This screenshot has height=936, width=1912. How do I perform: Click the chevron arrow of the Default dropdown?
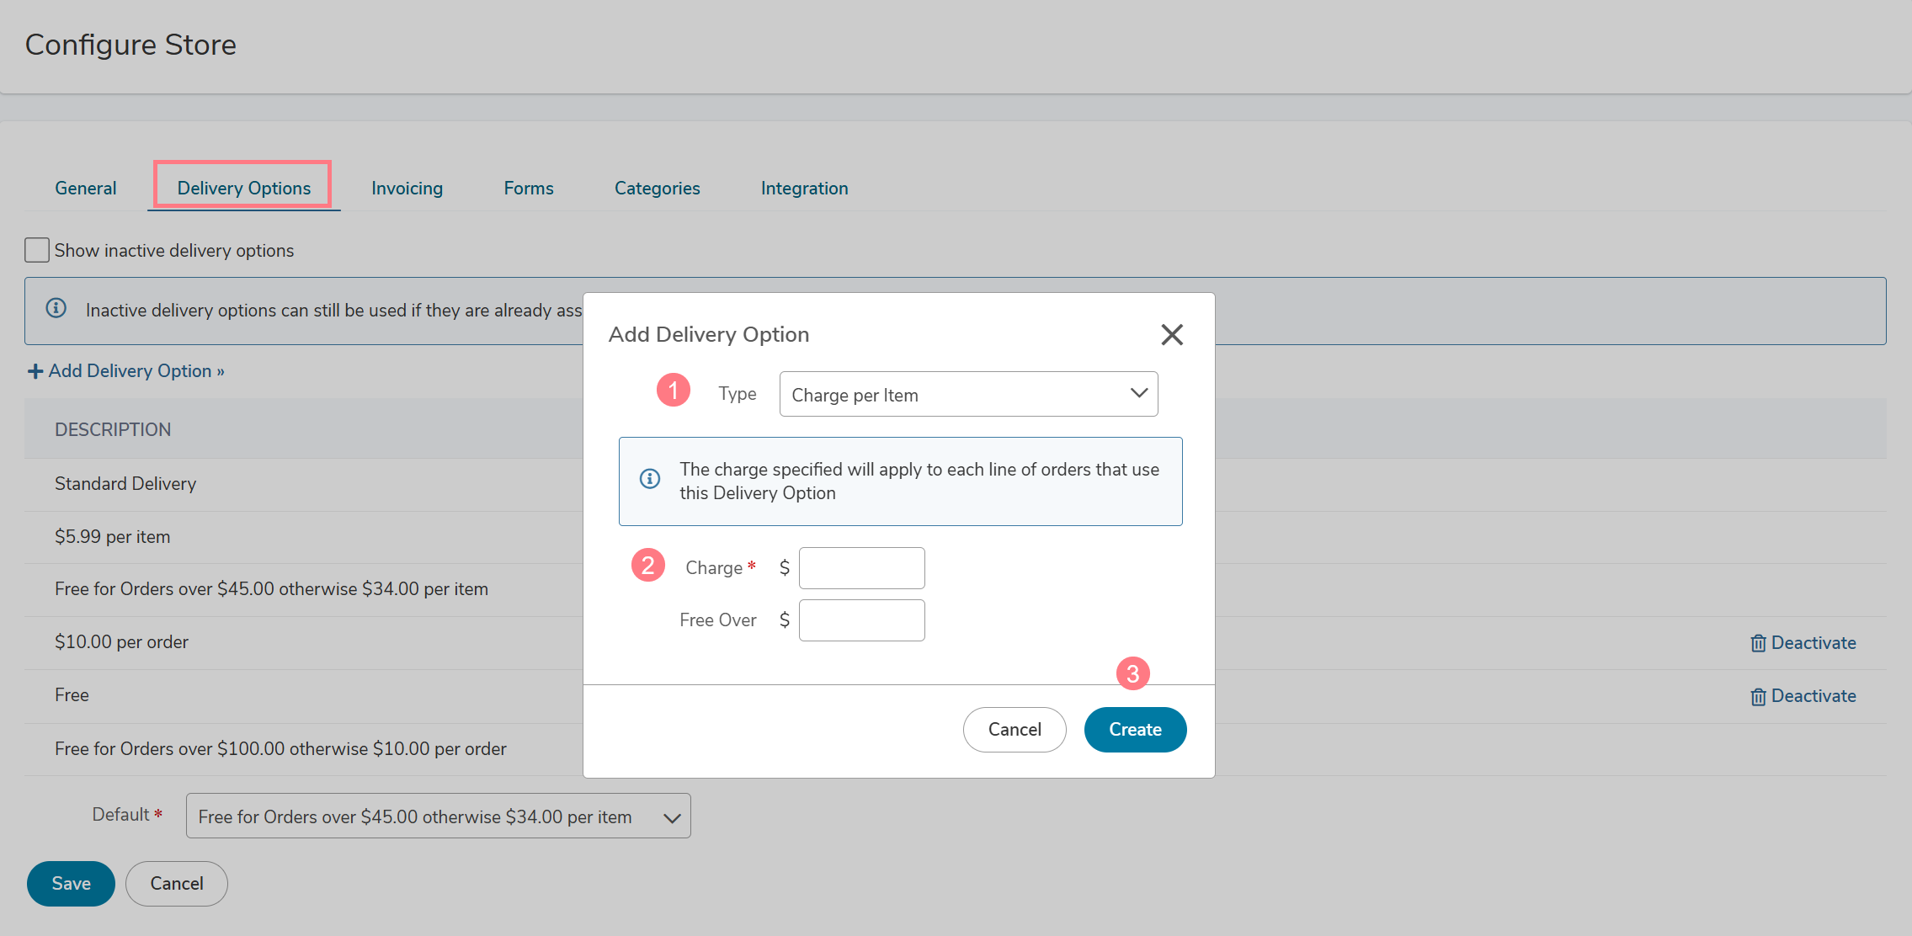(x=671, y=817)
